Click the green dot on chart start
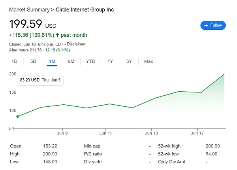Viewport: 237px width, 170px height. (x=17, y=116)
